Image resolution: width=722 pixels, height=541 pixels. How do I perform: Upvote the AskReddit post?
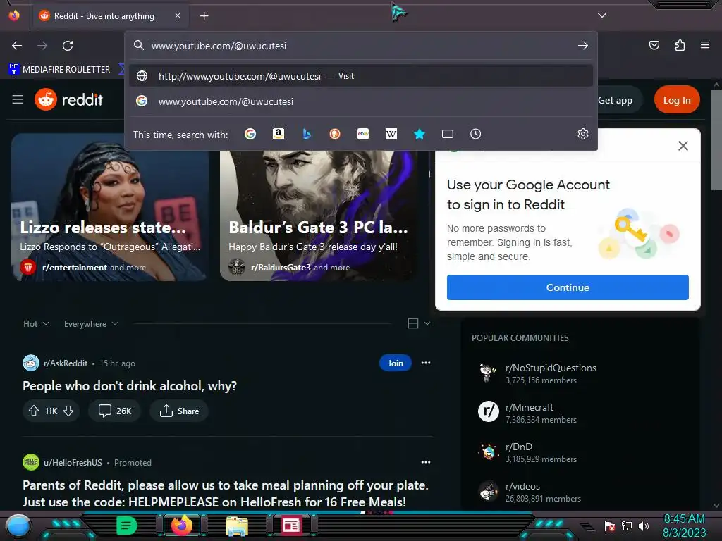34,411
